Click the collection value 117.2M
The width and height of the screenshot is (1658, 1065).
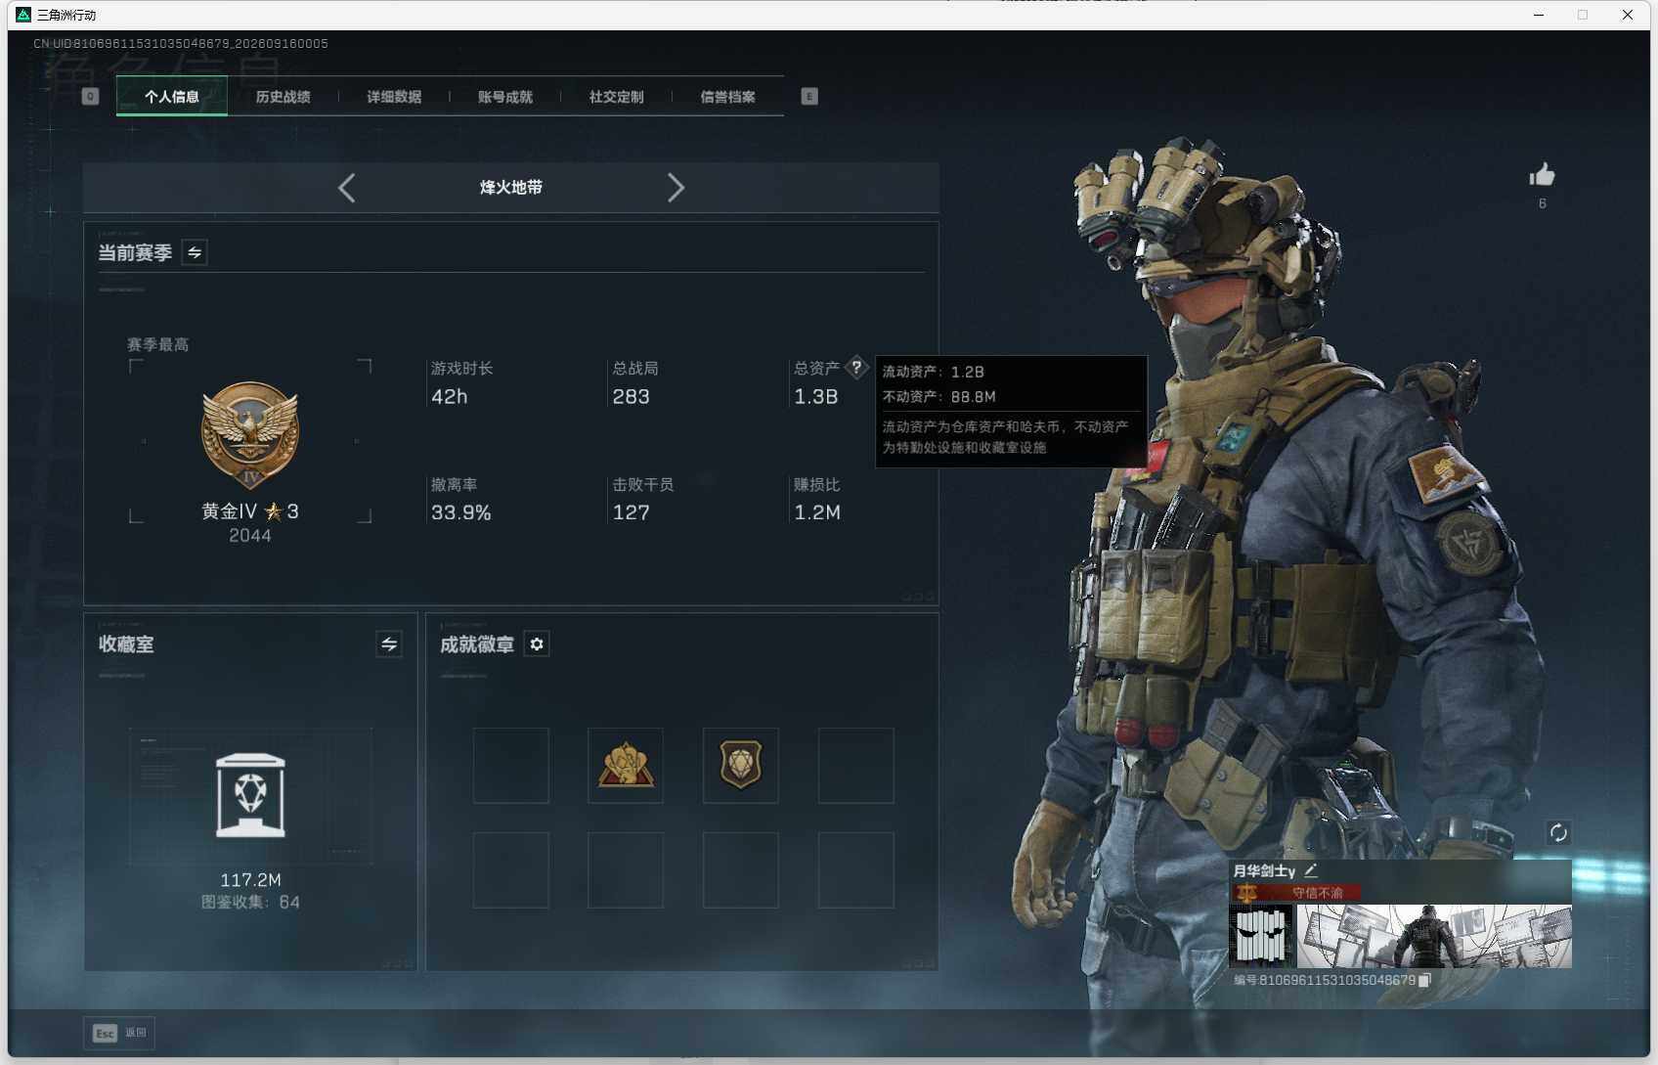tap(250, 880)
